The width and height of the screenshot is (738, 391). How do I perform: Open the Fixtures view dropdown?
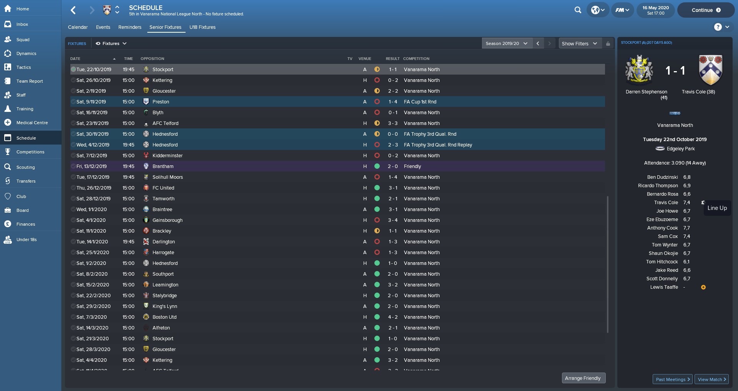pyautogui.click(x=111, y=43)
